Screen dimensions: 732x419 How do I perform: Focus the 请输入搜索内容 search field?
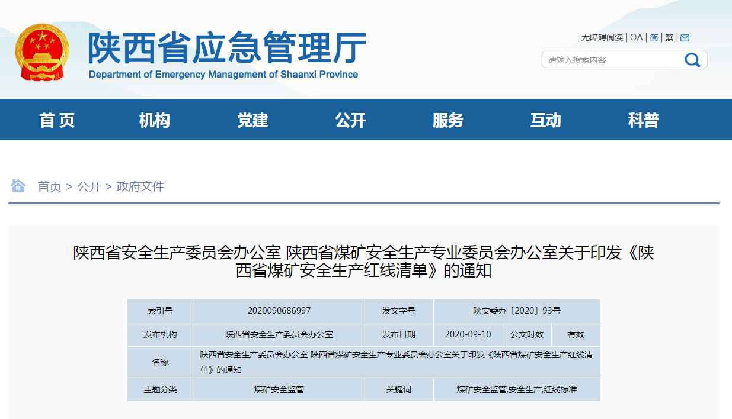610,60
